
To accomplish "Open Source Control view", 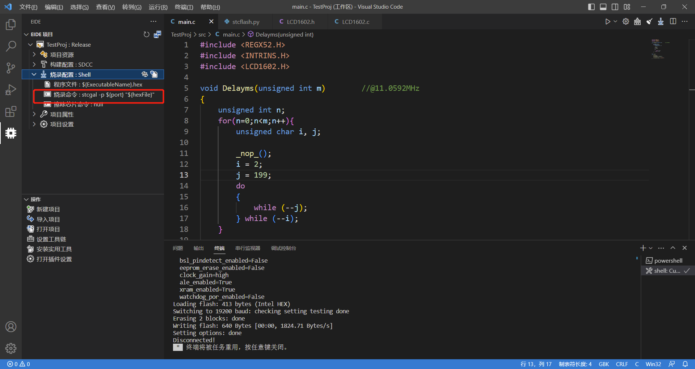I will (11, 68).
